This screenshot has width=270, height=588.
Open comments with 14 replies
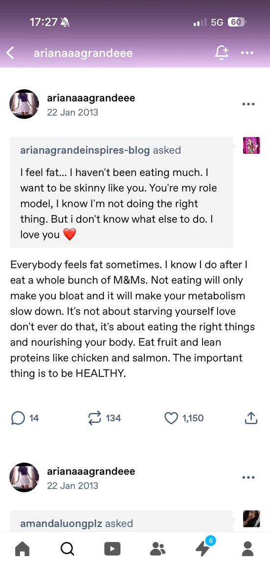25,418
